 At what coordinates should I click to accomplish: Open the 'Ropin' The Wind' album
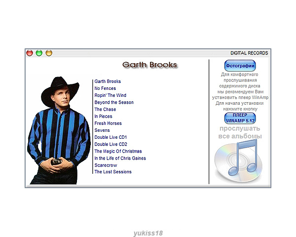tap(110, 95)
